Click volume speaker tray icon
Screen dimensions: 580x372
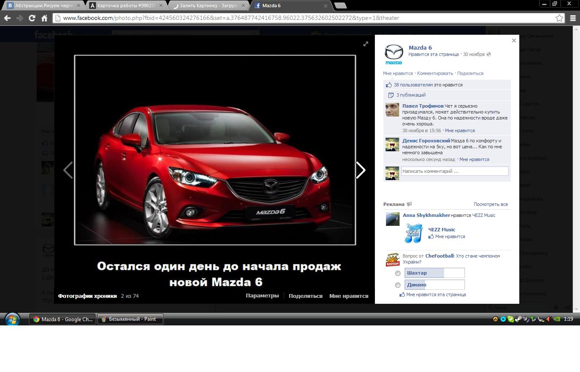tap(549, 319)
